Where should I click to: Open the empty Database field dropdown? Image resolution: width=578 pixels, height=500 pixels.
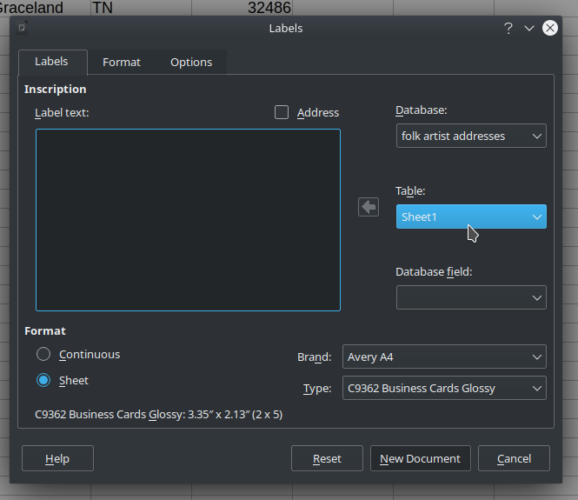(471, 297)
